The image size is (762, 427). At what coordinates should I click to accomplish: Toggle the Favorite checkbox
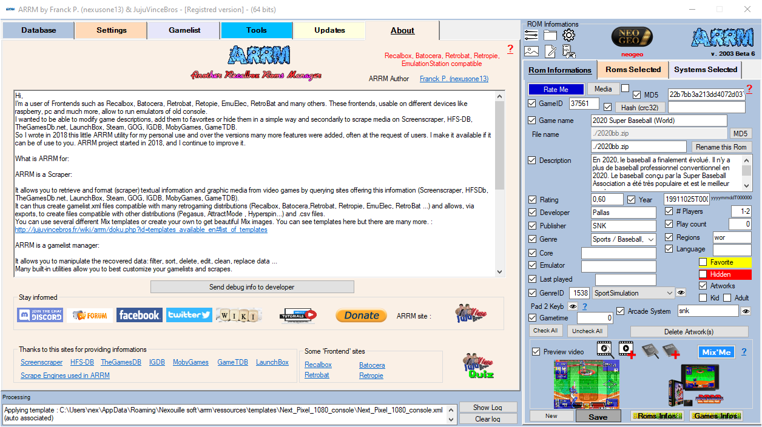tap(703, 262)
